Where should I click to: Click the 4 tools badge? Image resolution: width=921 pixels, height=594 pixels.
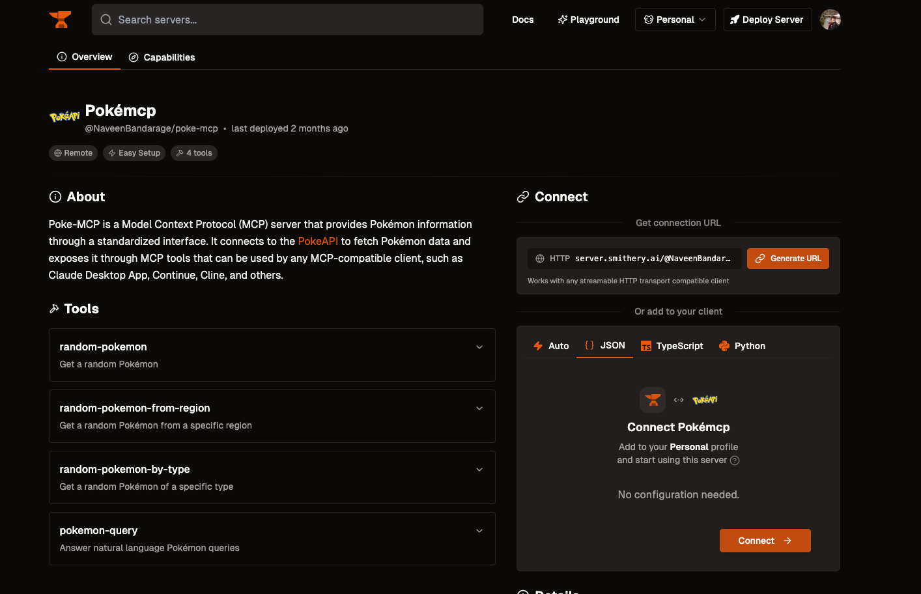point(194,153)
